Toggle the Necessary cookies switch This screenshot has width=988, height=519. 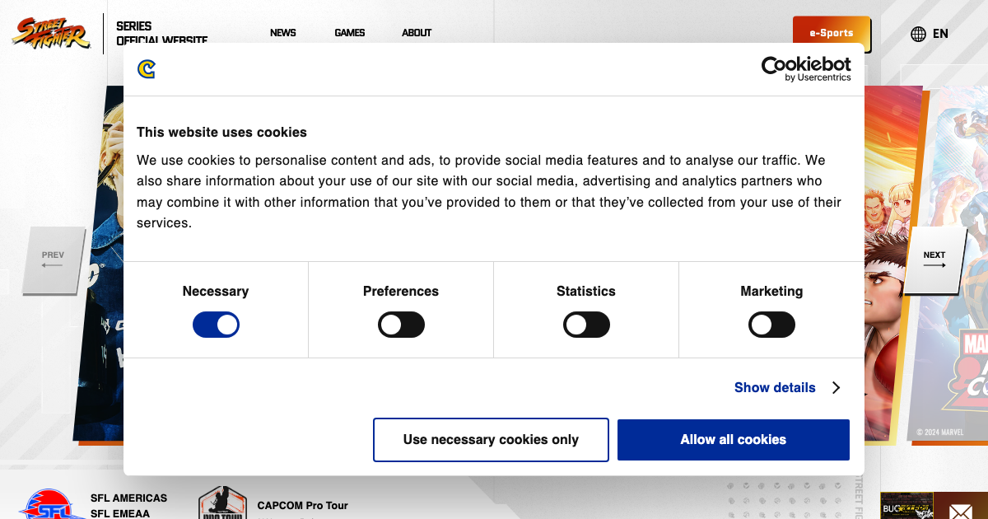[216, 325]
